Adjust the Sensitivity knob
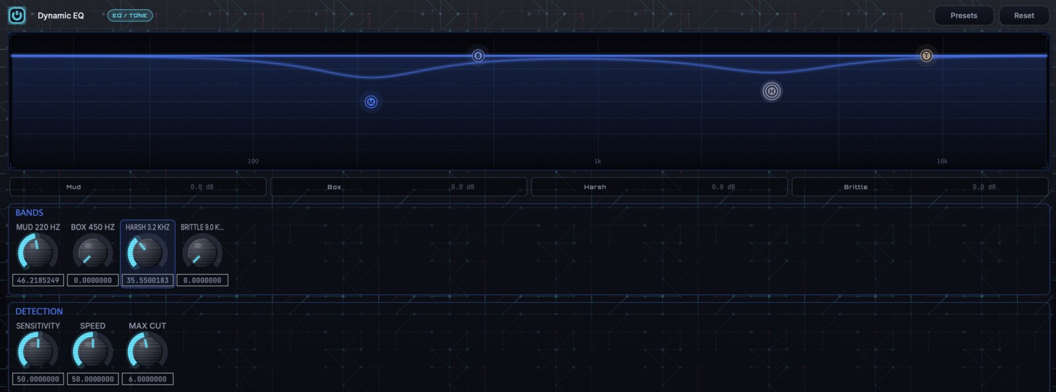 (38, 351)
